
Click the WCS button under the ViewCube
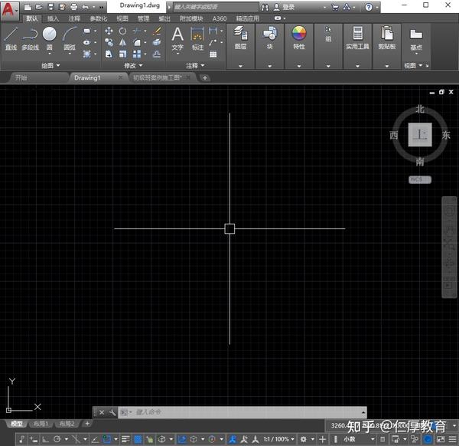[x=420, y=179]
